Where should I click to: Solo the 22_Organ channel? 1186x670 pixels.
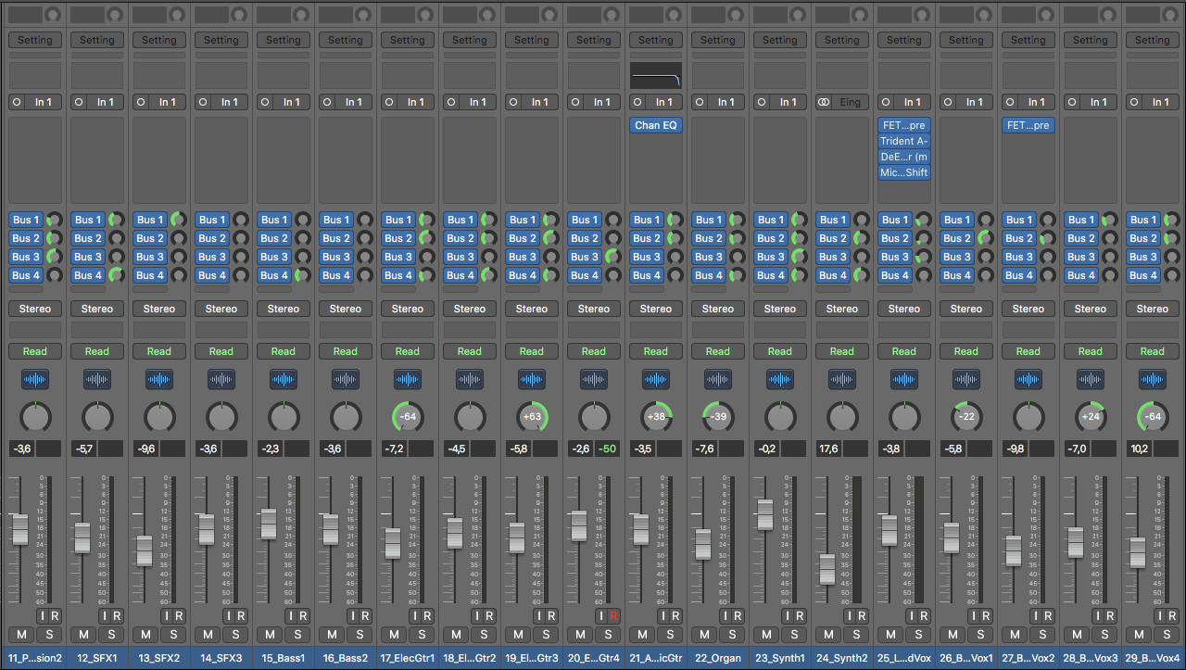pyautogui.click(x=732, y=635)
